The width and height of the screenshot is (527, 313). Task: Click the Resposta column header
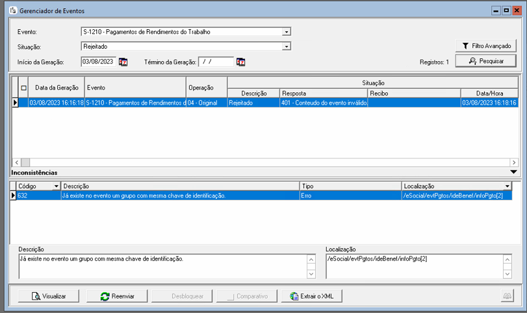click(x=323, y=93)
